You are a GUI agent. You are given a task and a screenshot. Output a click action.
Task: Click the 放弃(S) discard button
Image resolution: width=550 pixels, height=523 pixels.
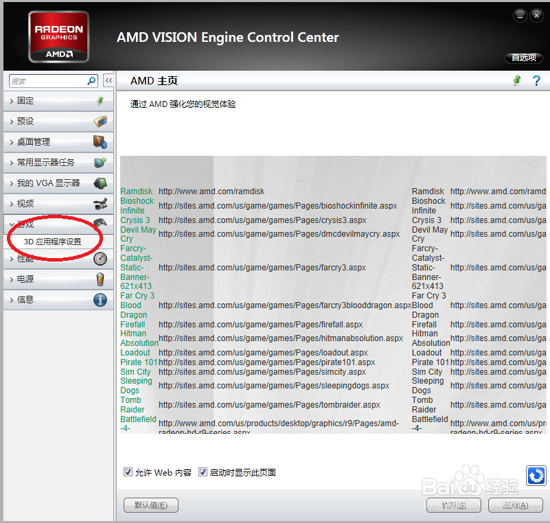click(454, 505)
